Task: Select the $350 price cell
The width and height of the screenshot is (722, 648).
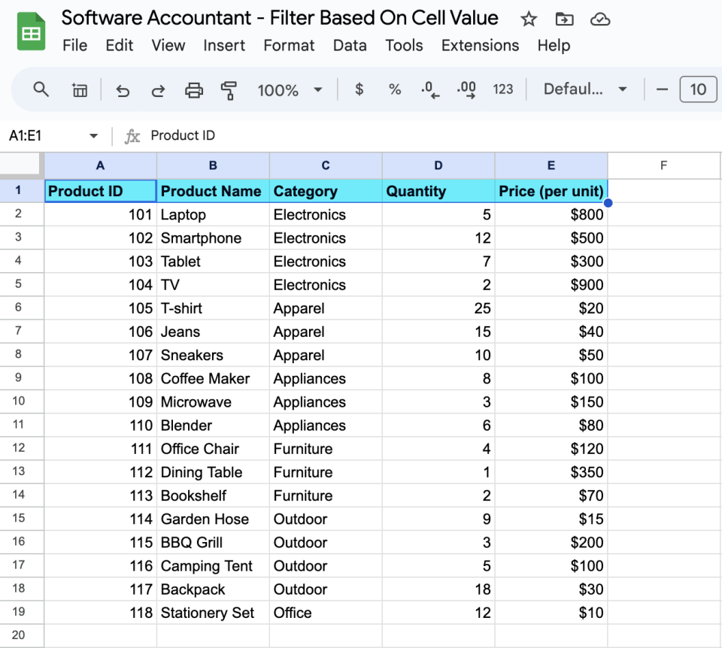Action: point(551,472)
